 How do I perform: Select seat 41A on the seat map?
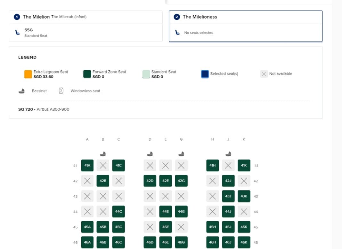coord(87,165)
